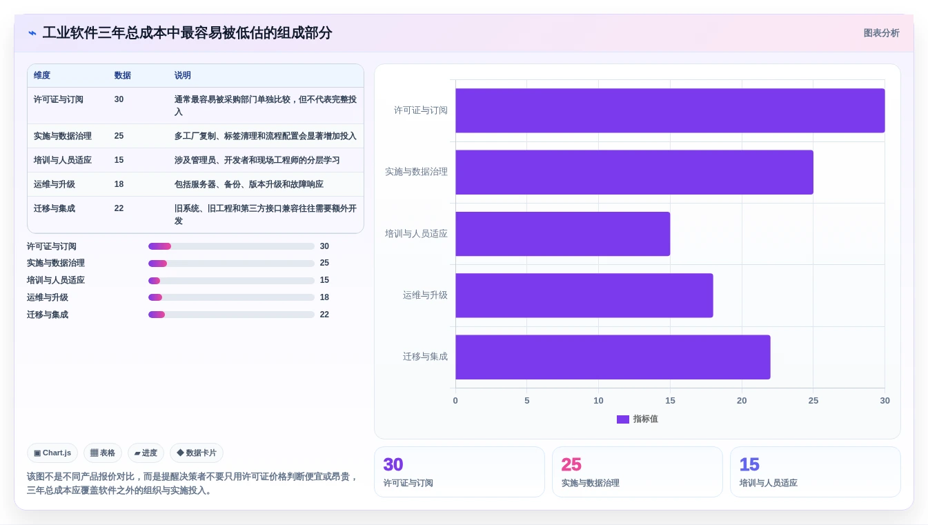Screen dimensions: 928x525
Task: Click the 15 培训与人员适应 data card
Action: [x=816, y=472]
